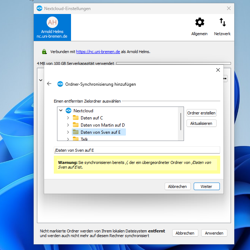Select the Talk folder in the tree
This screenshot has width=250, height=250.
click(84, 139)
